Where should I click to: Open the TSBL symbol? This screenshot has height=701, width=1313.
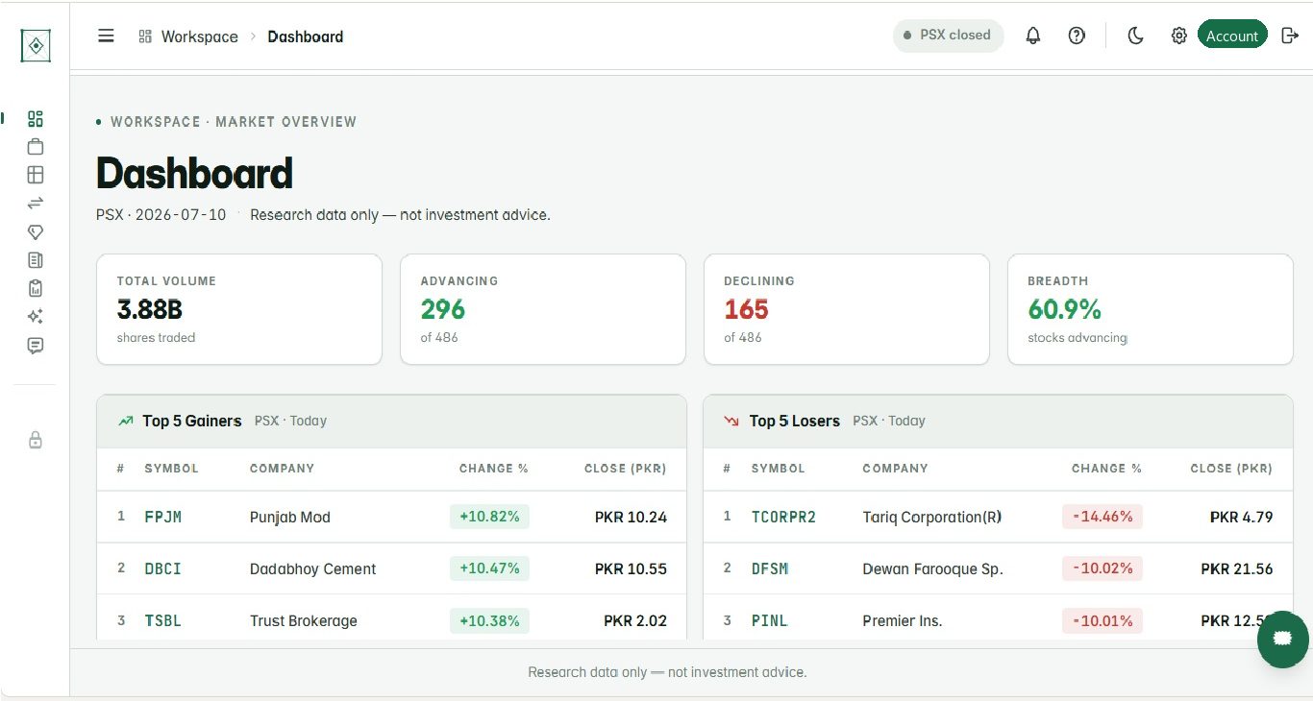(162, 620)
